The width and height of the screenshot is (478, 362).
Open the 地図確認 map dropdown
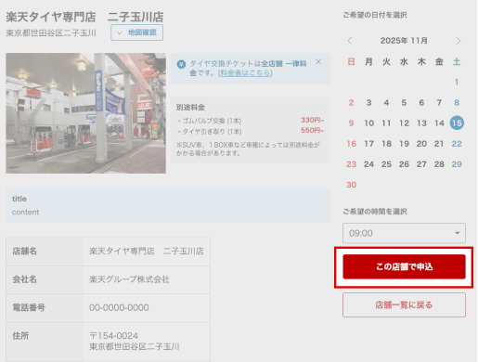(x=136, y=32)
